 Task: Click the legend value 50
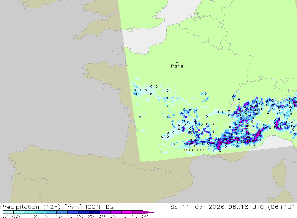(x=145, y=216)
